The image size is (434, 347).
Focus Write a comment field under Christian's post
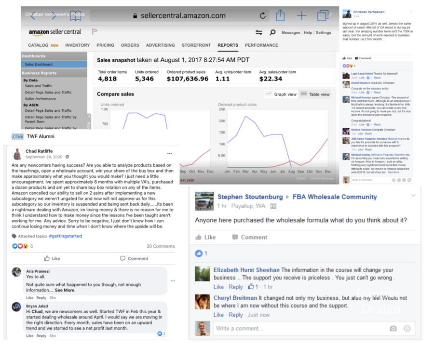click(x=381, y=180)
